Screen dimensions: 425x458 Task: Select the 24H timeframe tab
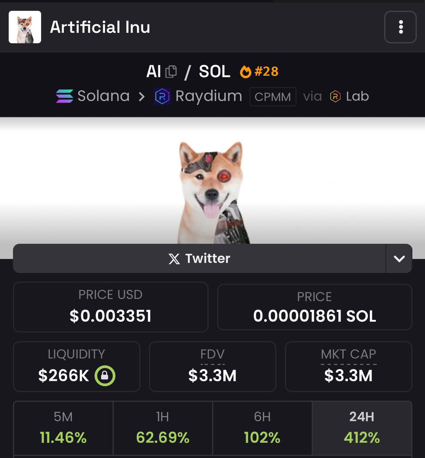pyautogui.click(x=362, y=428)
